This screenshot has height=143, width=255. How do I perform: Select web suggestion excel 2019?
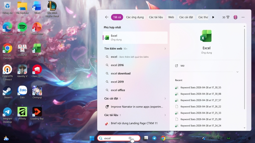pyautogui.click(x=135, y=82)
